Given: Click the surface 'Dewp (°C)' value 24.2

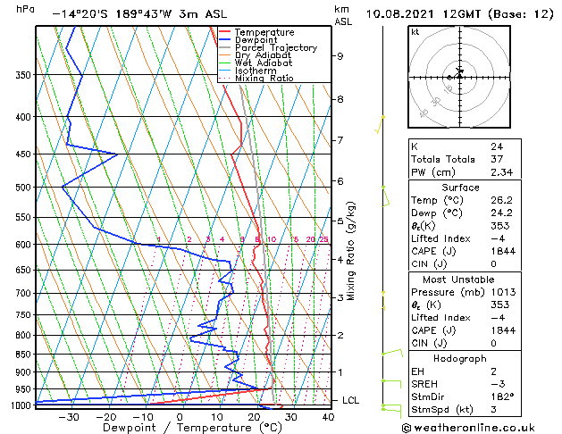Looking at the screenshot, I should click(x=501, y=213).
